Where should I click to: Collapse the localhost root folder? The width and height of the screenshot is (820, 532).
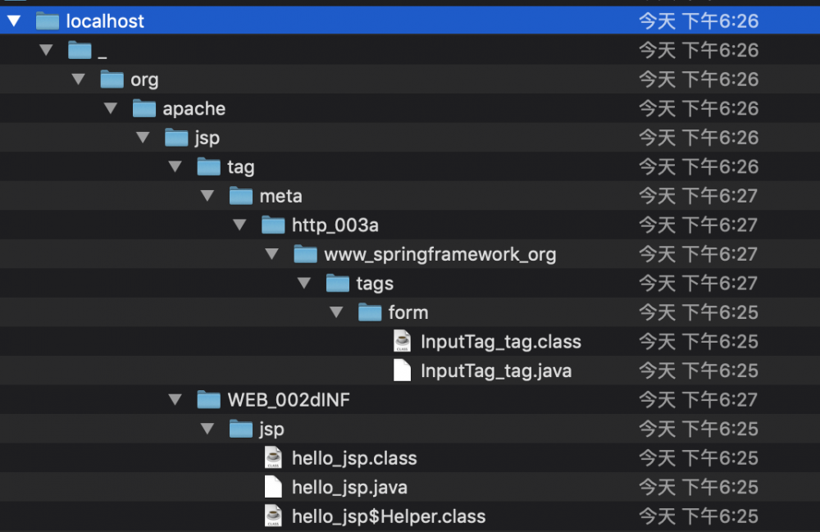point(12,20)
